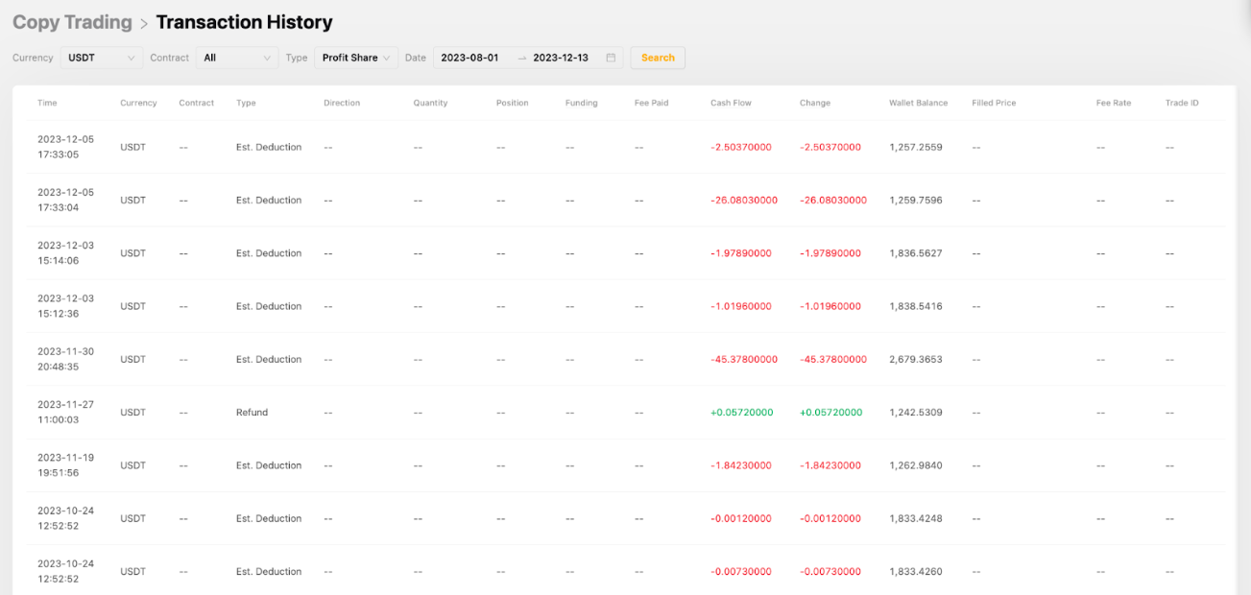This screenshot has width=1251, height=595.
Task: Select the Refund entry in the Type column
Action: [252, 413]
